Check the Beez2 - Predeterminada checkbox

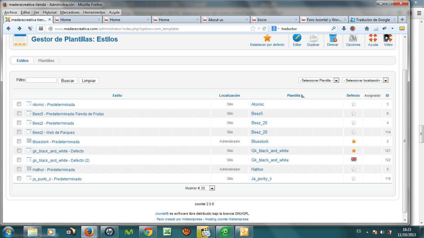19,122
